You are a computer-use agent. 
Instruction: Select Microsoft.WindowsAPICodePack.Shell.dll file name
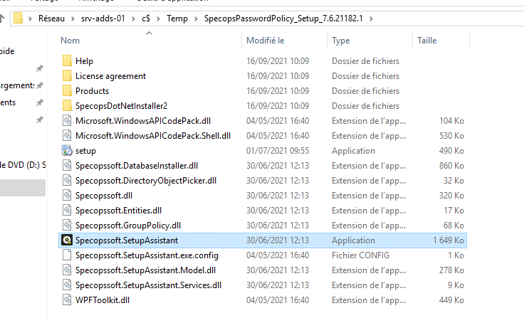tap(153, 136)
